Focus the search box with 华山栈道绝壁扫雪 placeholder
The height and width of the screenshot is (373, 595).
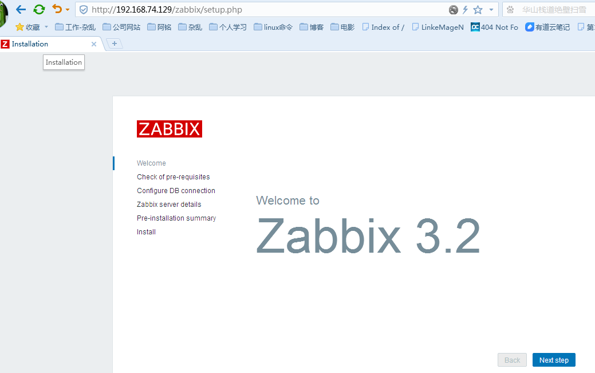tap(554, 10)
